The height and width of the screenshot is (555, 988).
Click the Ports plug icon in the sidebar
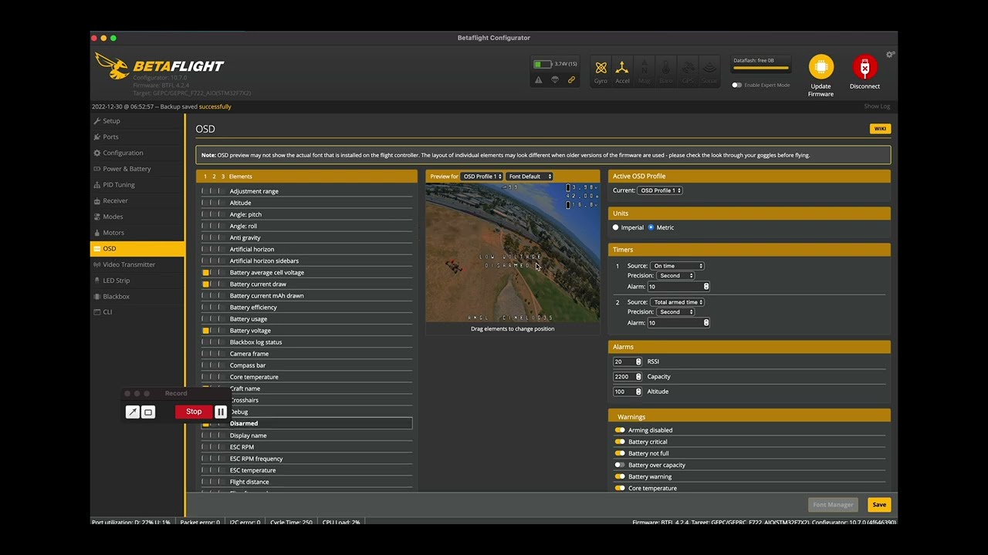coord(97,137)
